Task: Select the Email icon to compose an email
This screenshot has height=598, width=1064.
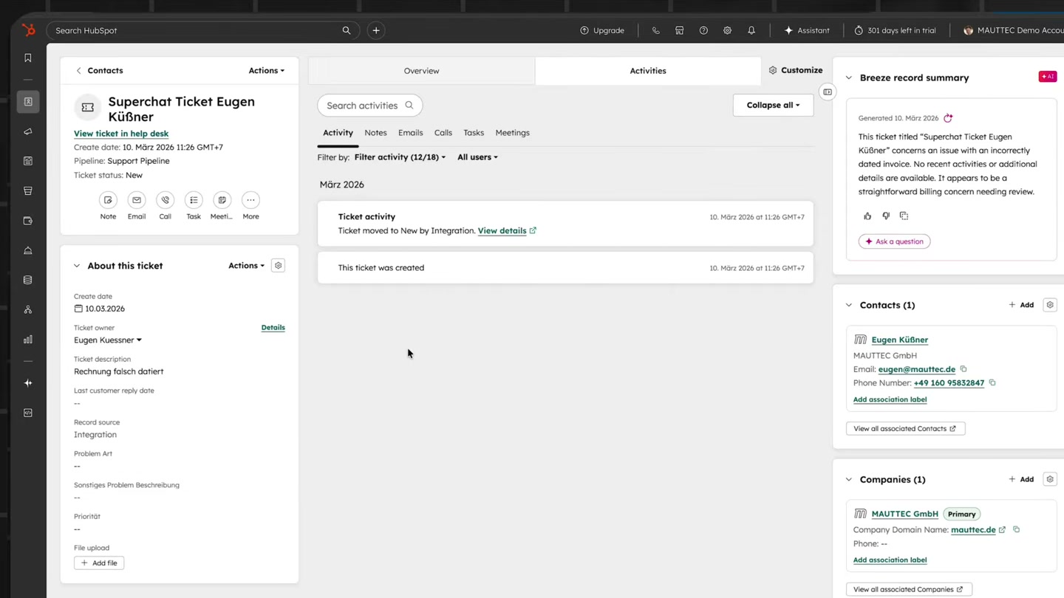Action: click(x=136, y=199)
